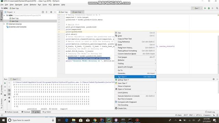Open Run panel settings gear
This screenshot has width=219, height=123.
214,79
